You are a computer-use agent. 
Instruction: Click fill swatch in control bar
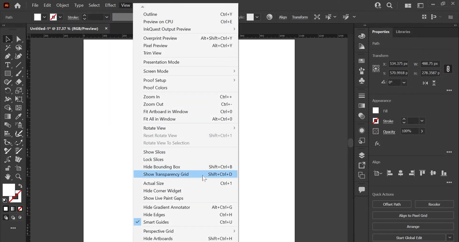click(37, 17)
